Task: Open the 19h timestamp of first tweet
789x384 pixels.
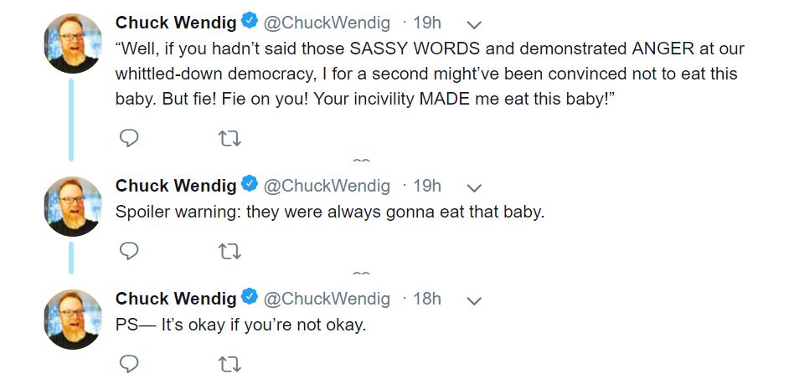Action: point(426,23)
